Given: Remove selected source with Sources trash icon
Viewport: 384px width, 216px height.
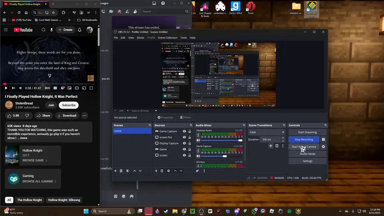Looking at the screenshot, I should (162, 171).
